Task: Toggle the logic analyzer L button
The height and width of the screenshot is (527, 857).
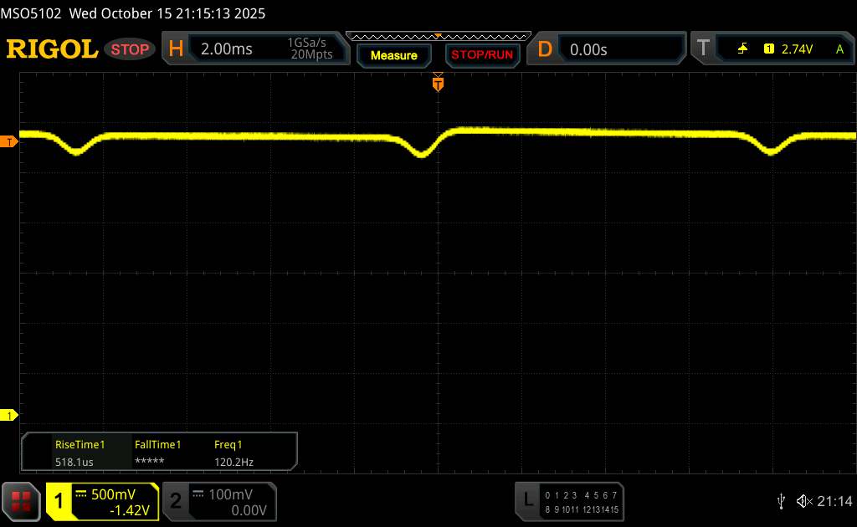Action: [526, 500]
